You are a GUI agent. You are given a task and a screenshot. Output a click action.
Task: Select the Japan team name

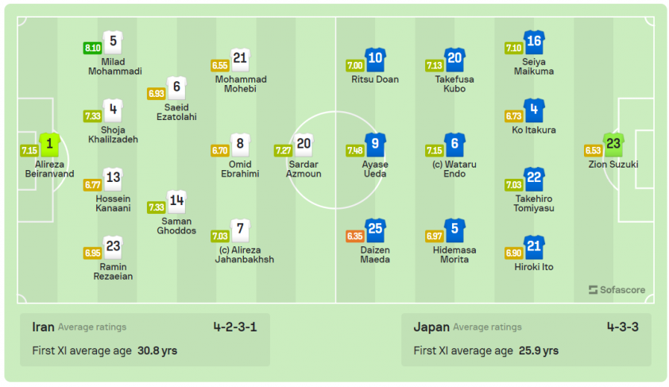point(431,327)
